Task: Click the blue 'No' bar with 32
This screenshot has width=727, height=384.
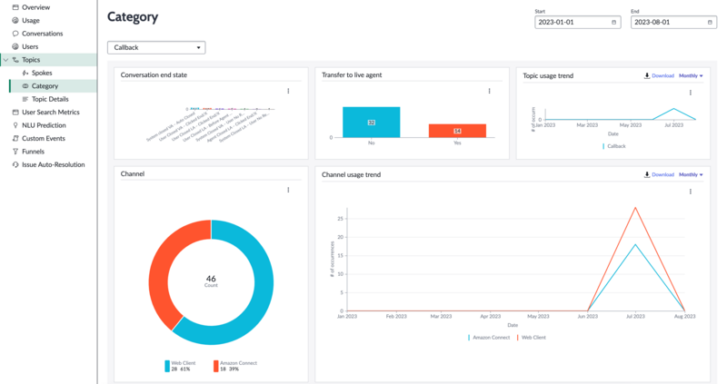Action: (x=371, y=123)
